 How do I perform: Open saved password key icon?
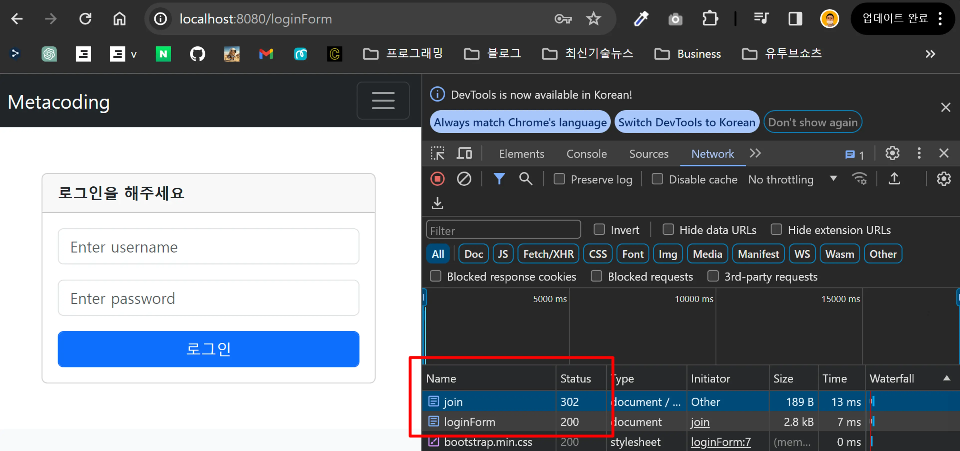(x=563, y=19)
